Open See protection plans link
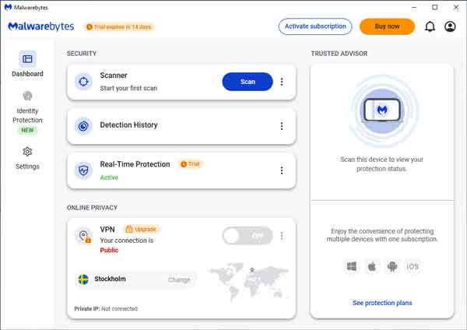Viewport: 467px width, 330px height. pos(382,303)
